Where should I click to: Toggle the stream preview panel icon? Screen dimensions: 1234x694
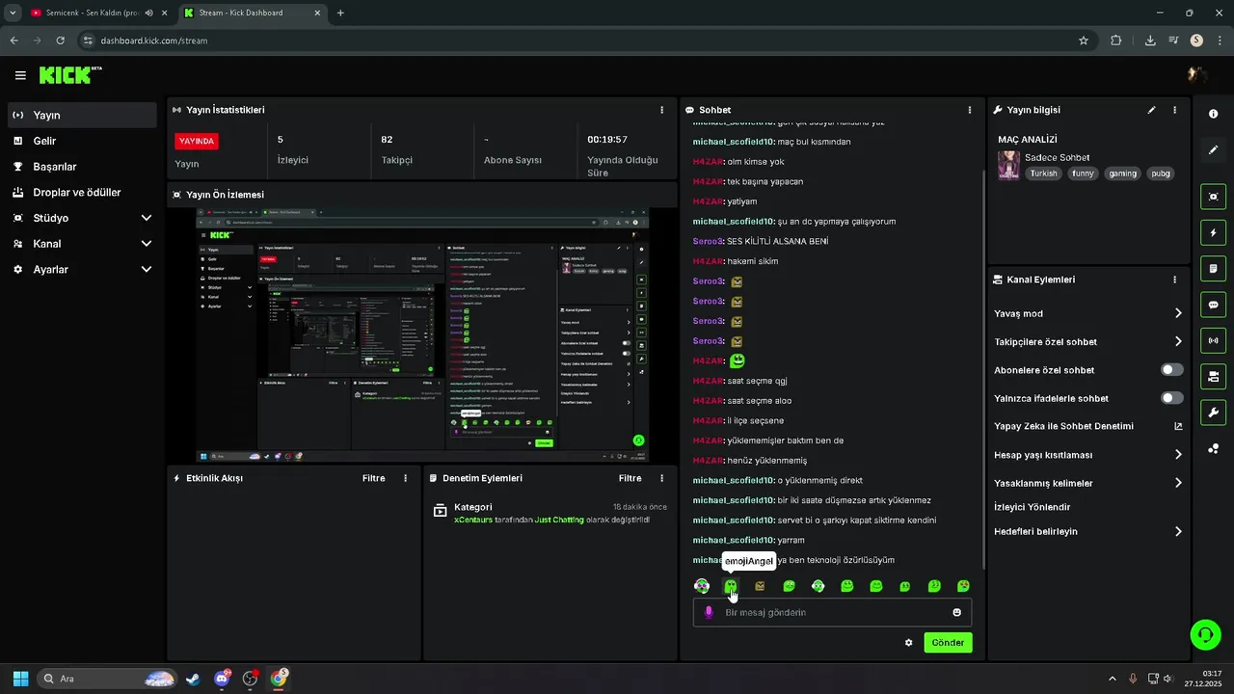(1213, 197)
